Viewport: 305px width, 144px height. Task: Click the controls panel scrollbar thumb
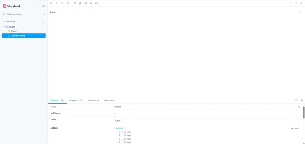(x=304, y=112)
